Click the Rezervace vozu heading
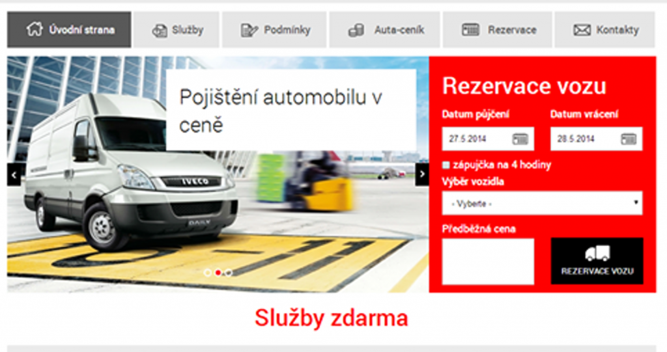The image size is (667, 352). click(524, 87)
